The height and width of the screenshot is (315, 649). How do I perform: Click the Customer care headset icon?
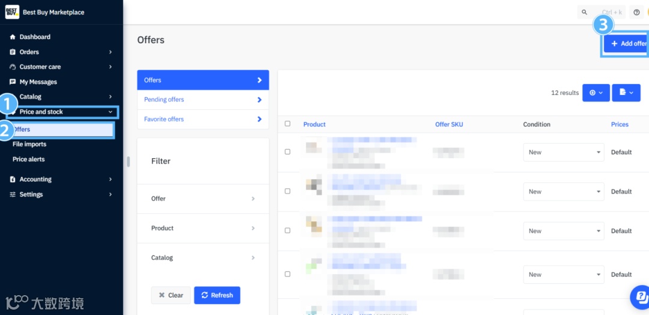(x=13, y=67)
